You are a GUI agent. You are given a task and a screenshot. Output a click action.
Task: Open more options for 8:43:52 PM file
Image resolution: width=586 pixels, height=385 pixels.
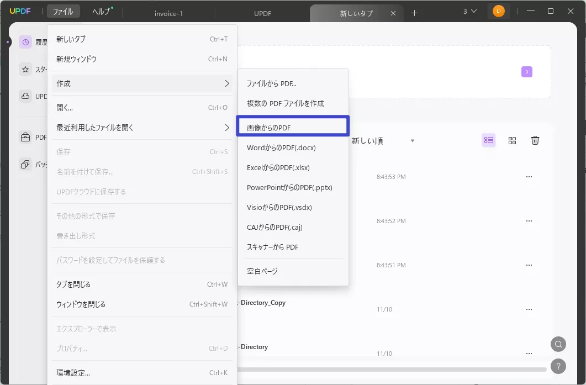coord(529,221)
